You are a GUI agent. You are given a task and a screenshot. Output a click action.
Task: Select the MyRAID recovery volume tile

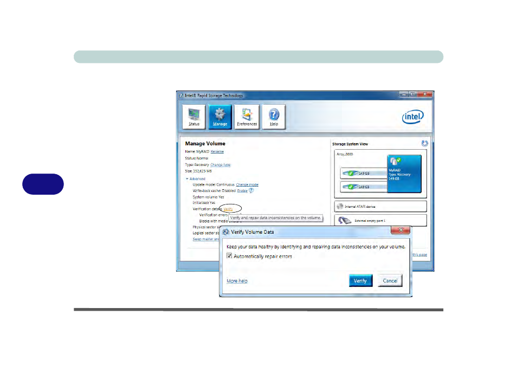tap(404, 174)
